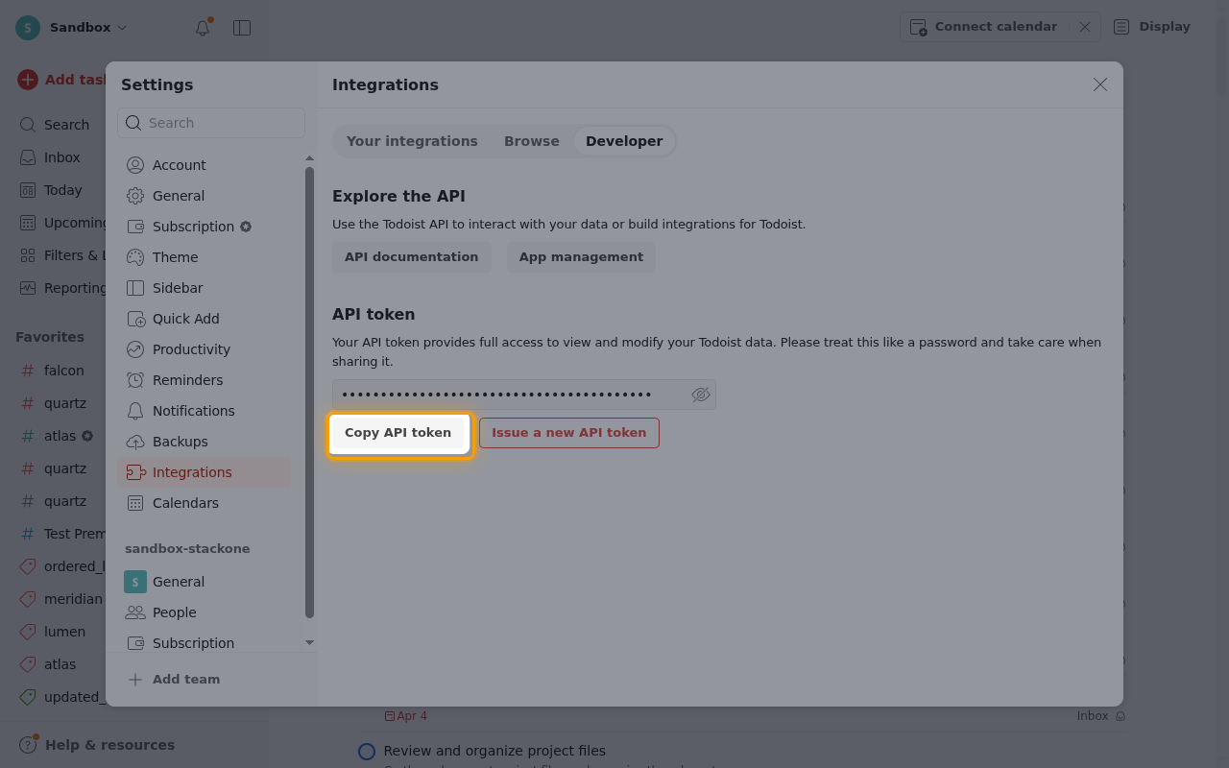
Task: Open API documentation
Action: [x=411, y=257]
